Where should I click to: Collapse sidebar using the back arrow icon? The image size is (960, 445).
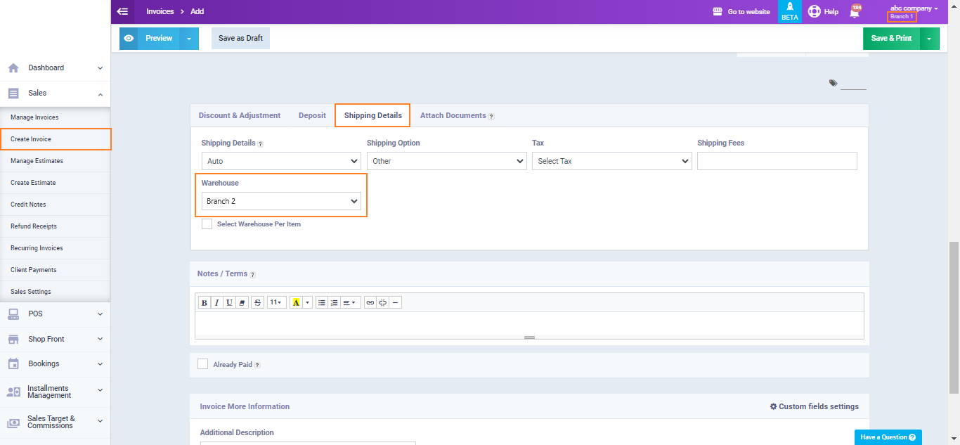pos(123,11)
